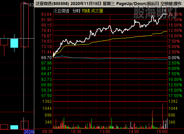184x134 pixels.
Task: Click the green 10.00% percent label
Action: click(175, 80)
